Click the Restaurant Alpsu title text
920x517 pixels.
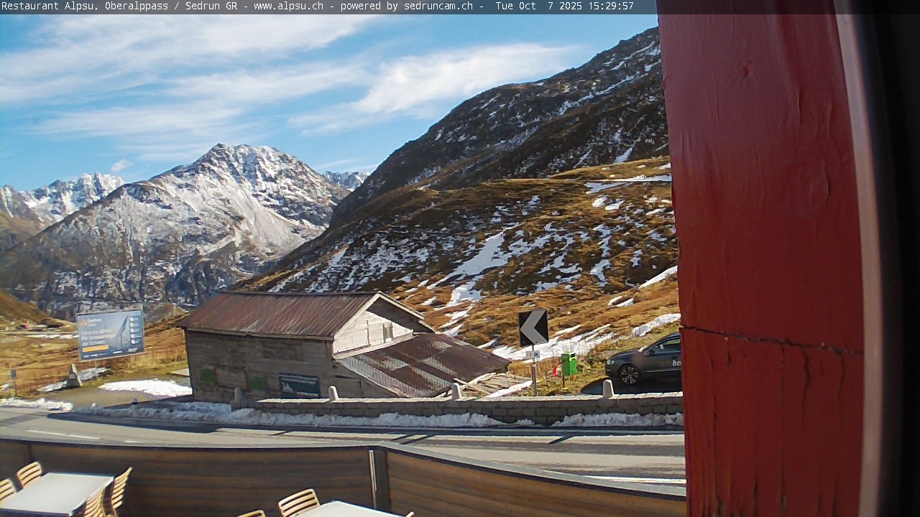(x=48, y=6)
